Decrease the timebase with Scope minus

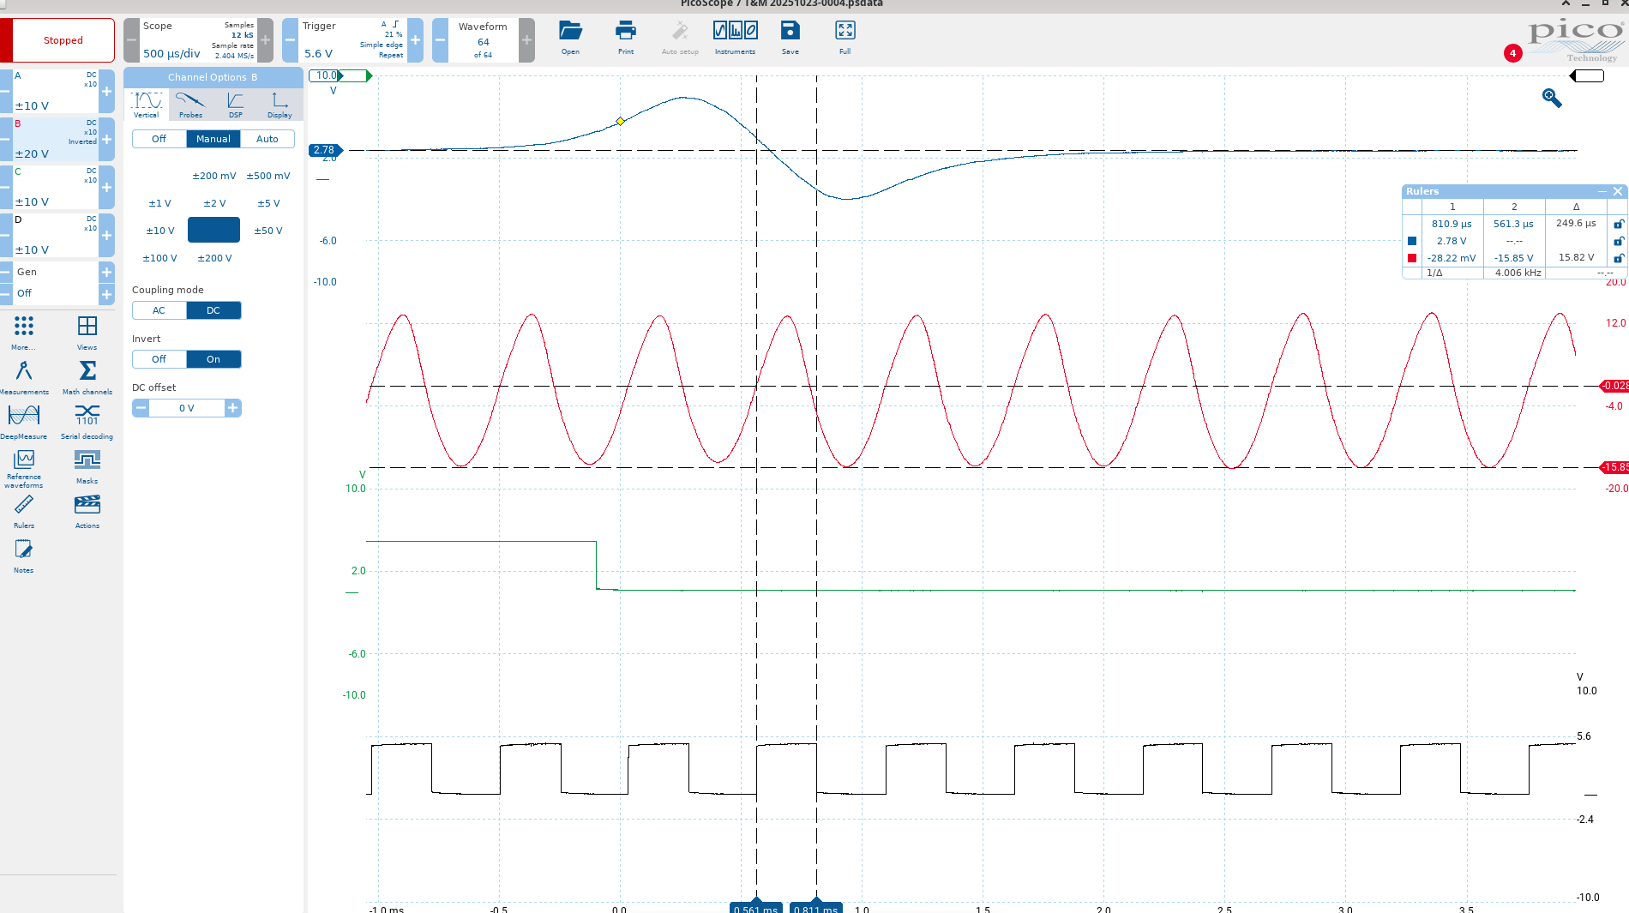point(131,40)
